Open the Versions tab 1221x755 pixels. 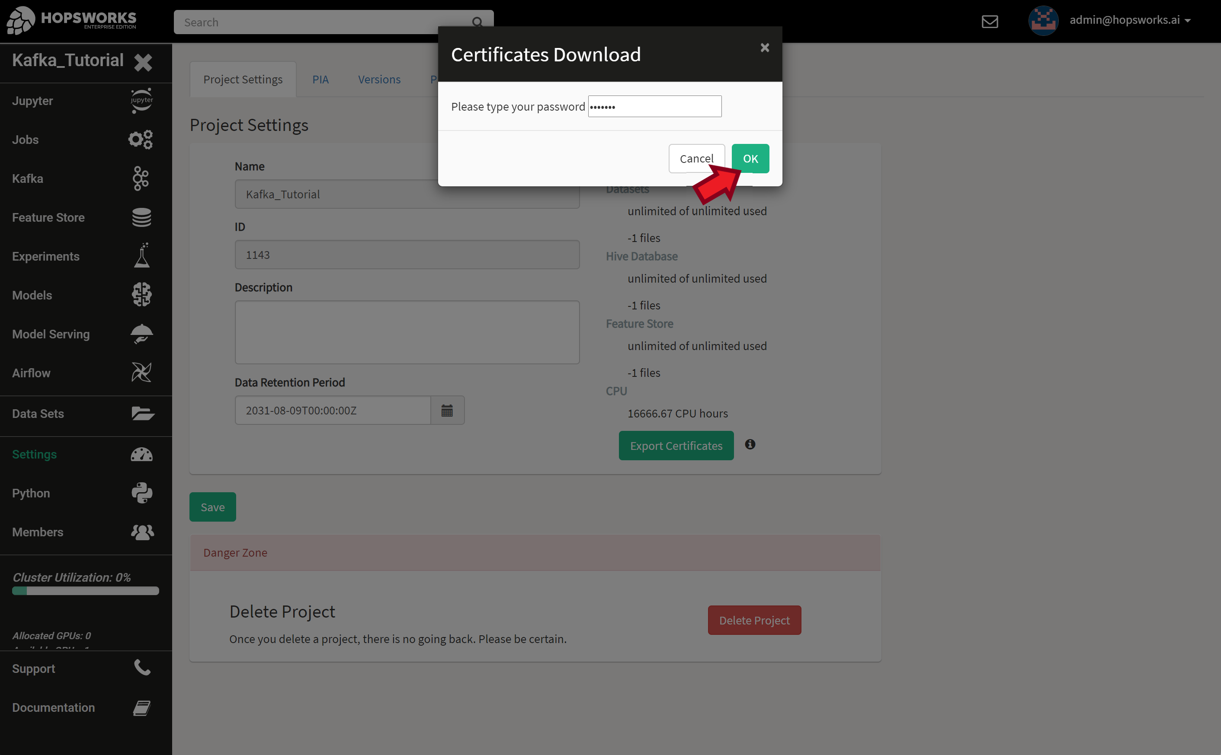pos(379,79)
